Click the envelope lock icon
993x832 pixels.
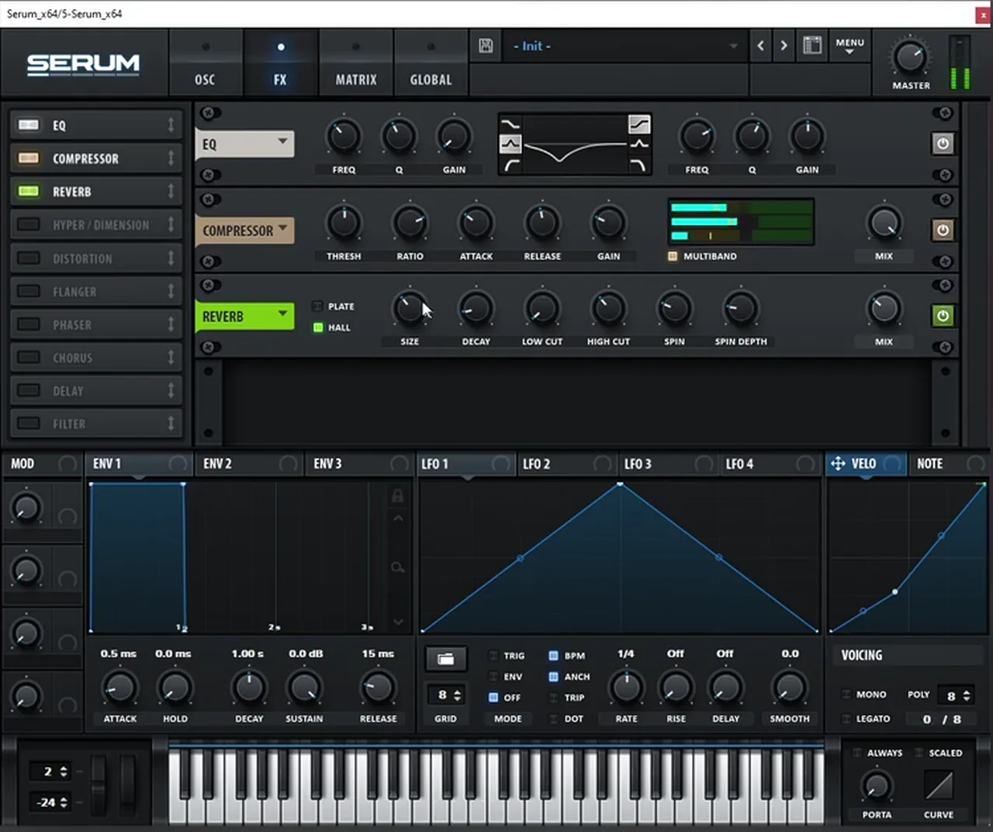click(x=397, y=496)
